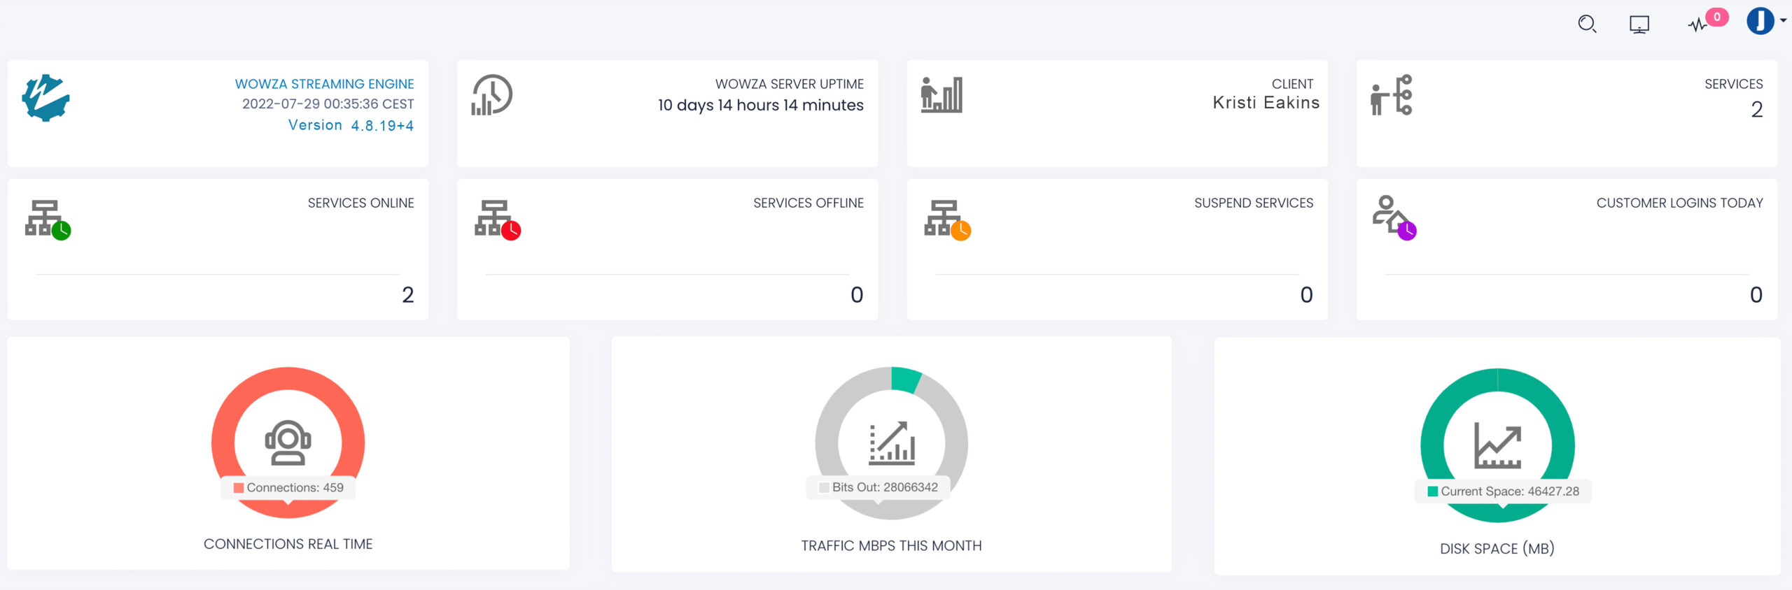Toggle the Current Space legend swatch
Screen dimensions: 1792x590
tap(1433, 491)
